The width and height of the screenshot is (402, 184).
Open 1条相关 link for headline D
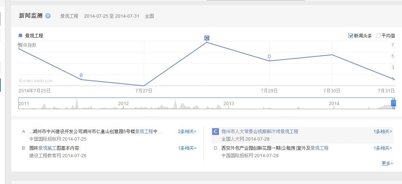[383, 148]
